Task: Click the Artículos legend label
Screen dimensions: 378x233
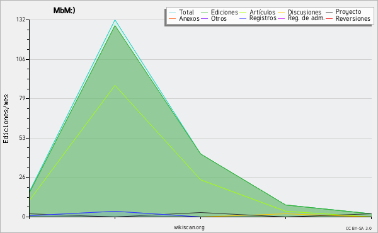Action: pyautogui.click(x=262, y=12)
